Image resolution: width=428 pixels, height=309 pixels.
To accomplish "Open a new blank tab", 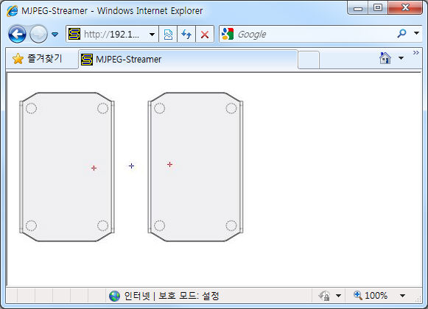I will tap(309, 60).
